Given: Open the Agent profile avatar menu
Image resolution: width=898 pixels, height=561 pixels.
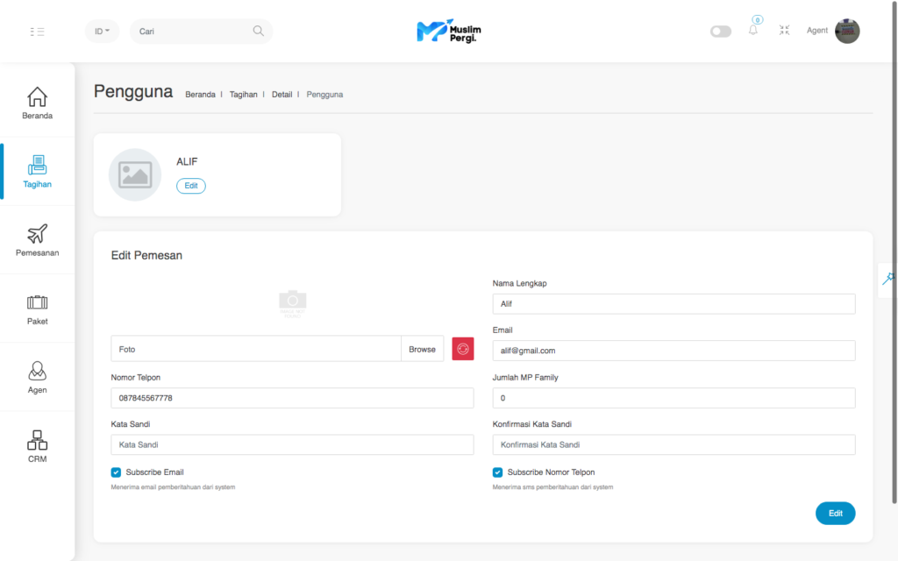Looking at the screenshot, I should coord(847,32).
